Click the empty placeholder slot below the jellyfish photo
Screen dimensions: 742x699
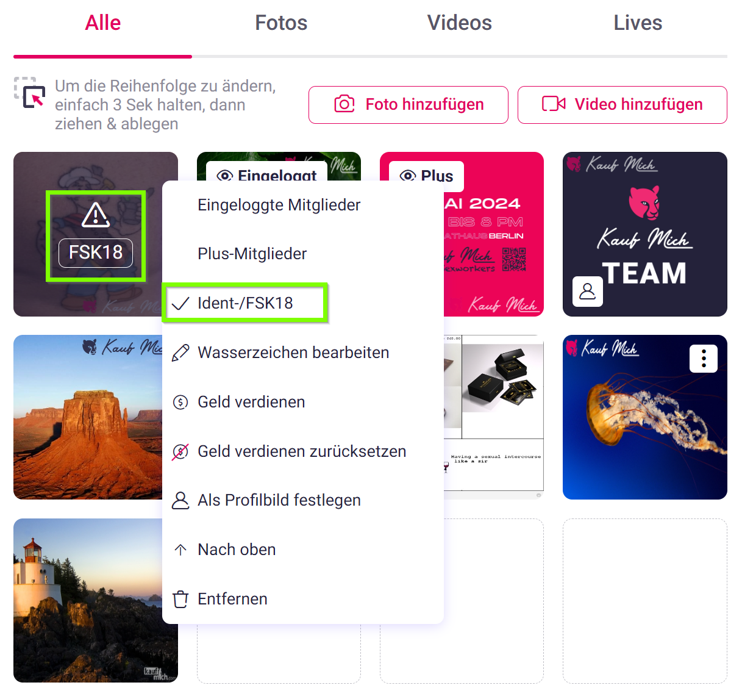click(645, 601)
